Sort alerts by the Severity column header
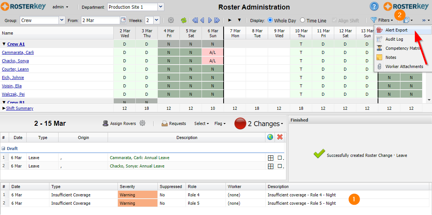432x215 pixels. click(x=138, y=187)
